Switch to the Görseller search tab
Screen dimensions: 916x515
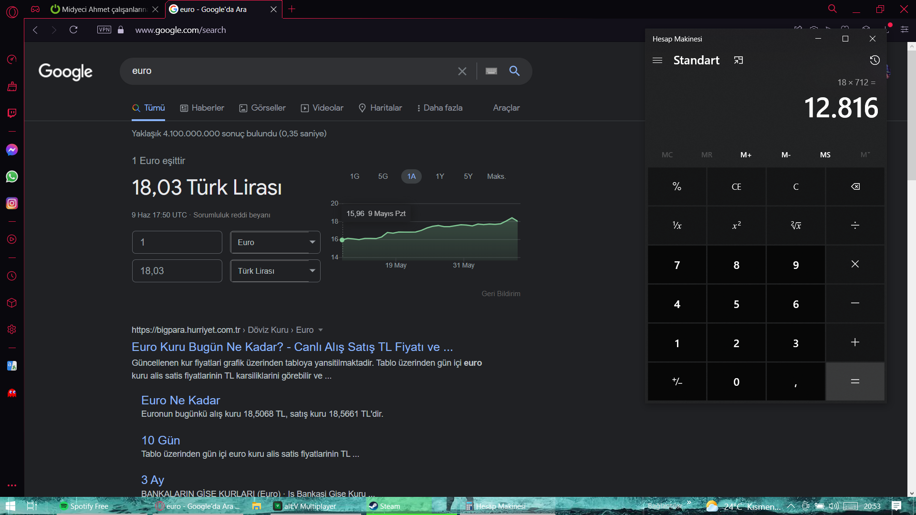coord(262,108)
